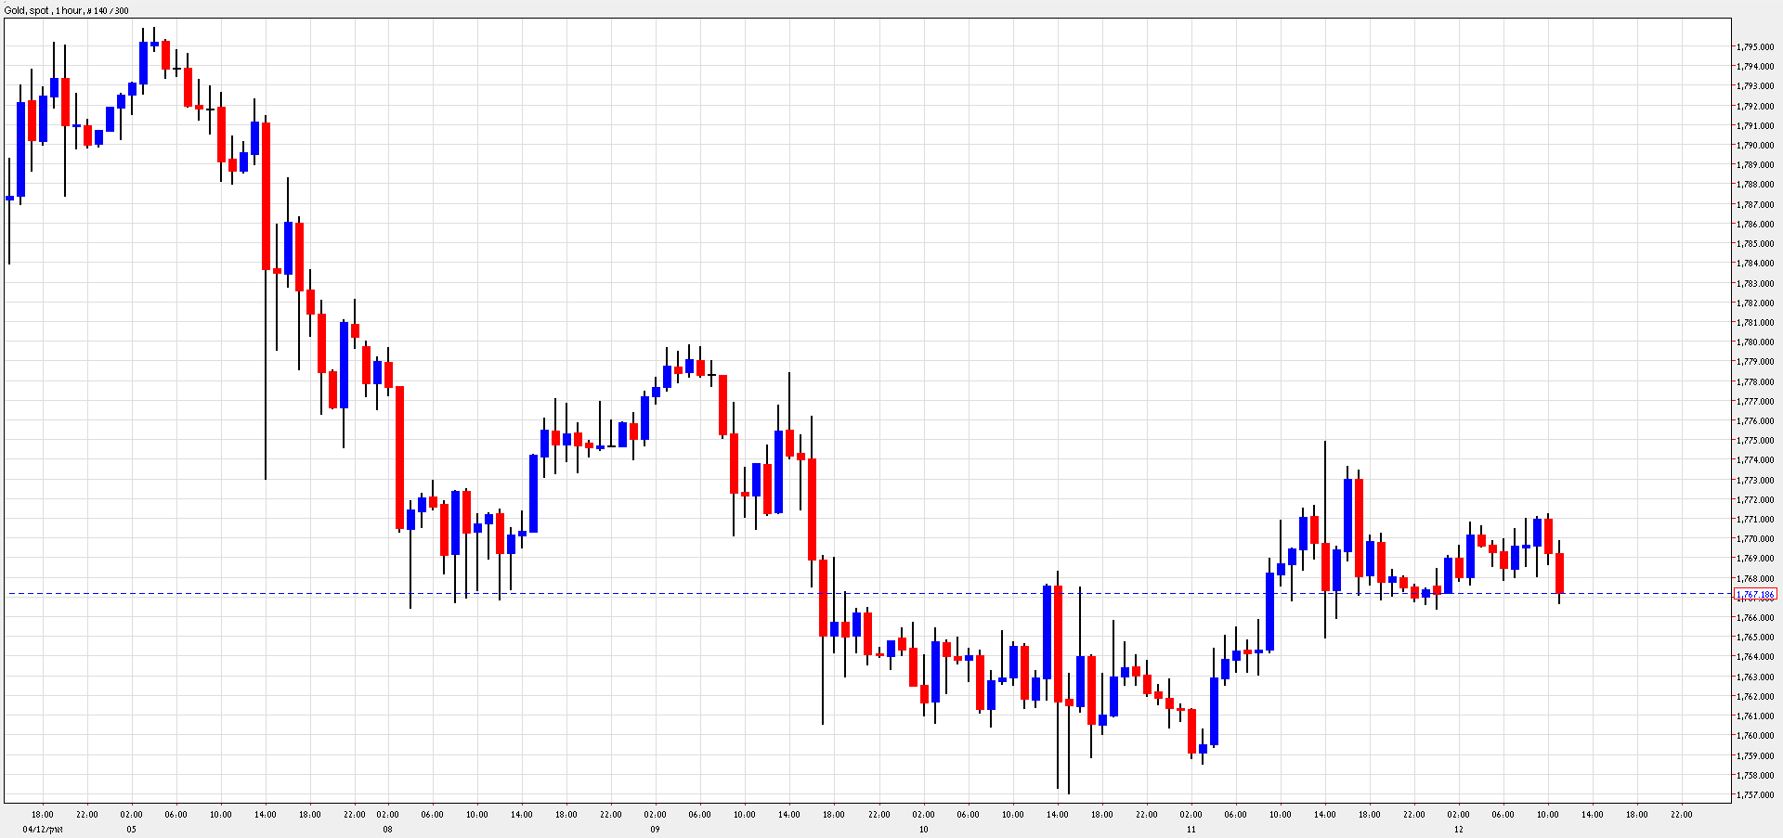Select the 1,761.000 price axis label
The image size is (1783, 838).
tap(1755, 716)
